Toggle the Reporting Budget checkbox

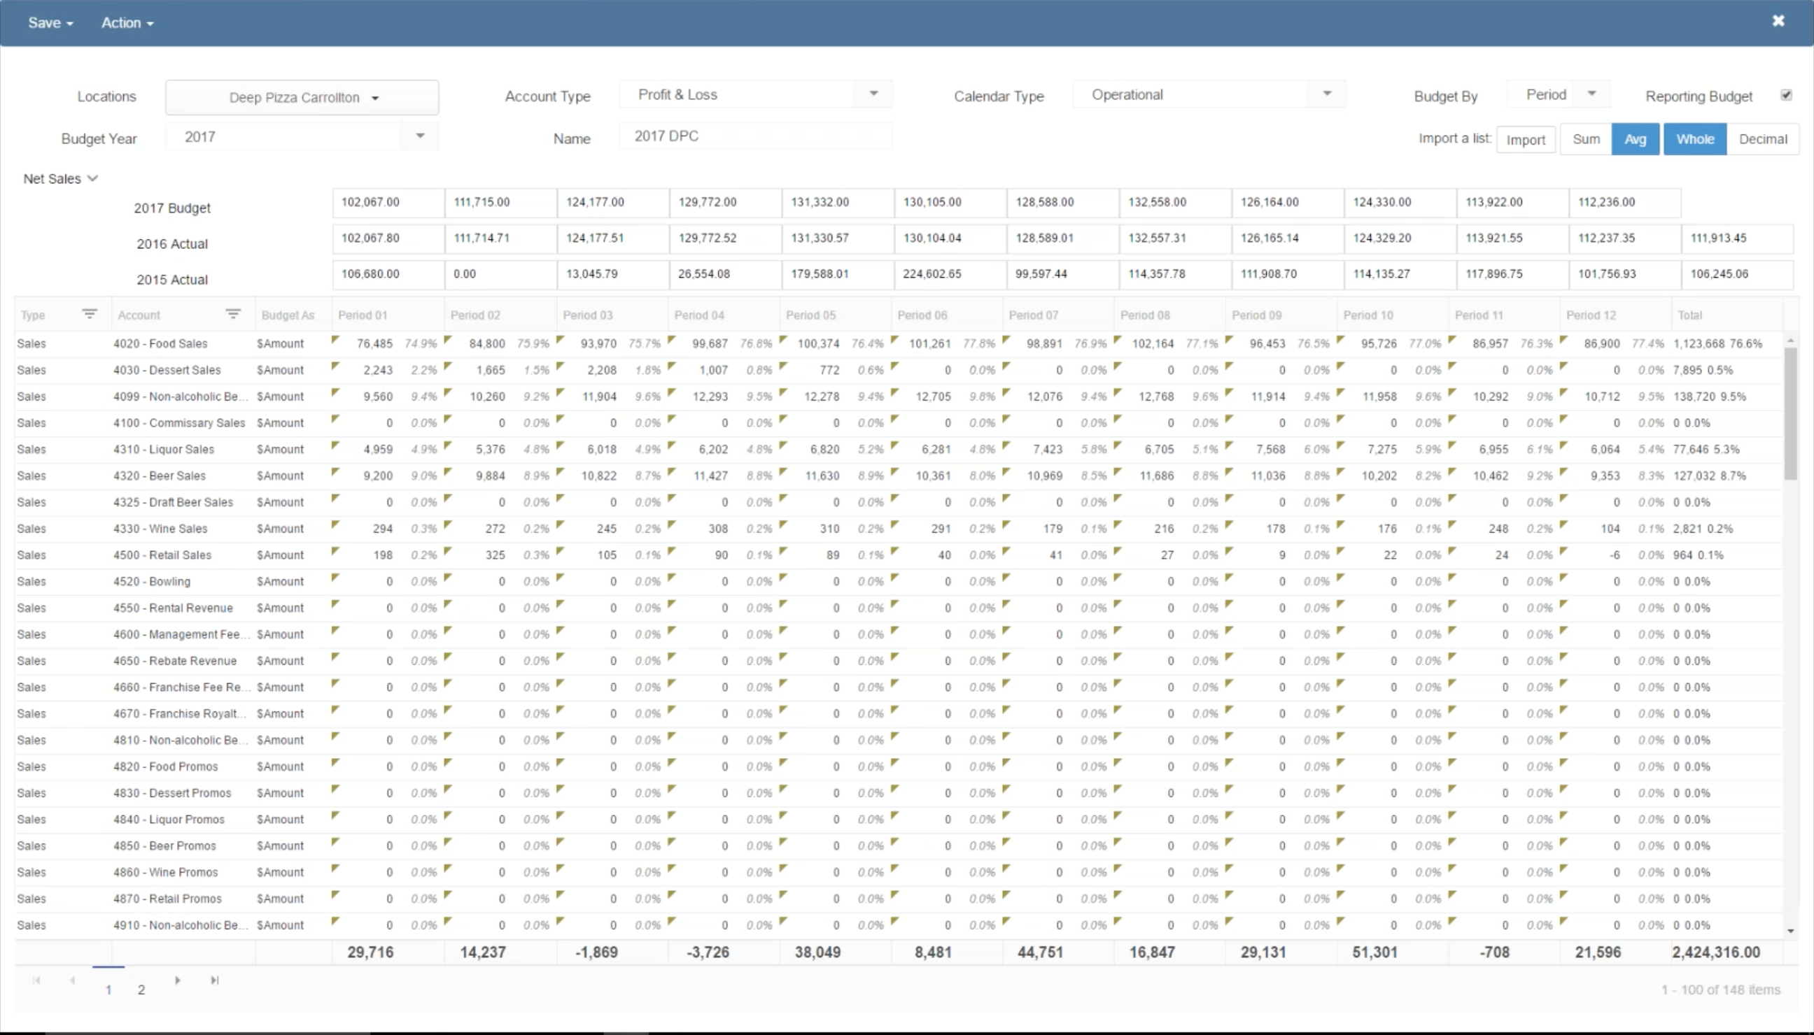click(1785, 95)
